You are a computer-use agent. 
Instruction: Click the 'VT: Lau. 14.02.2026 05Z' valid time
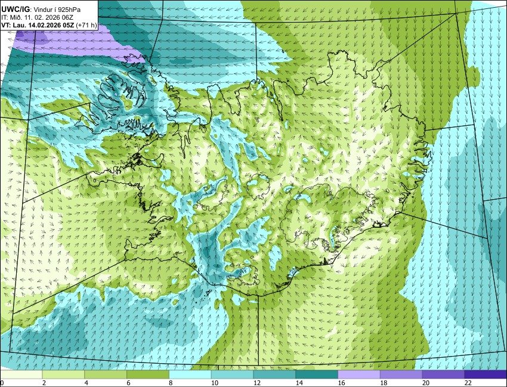pos(38,26)
